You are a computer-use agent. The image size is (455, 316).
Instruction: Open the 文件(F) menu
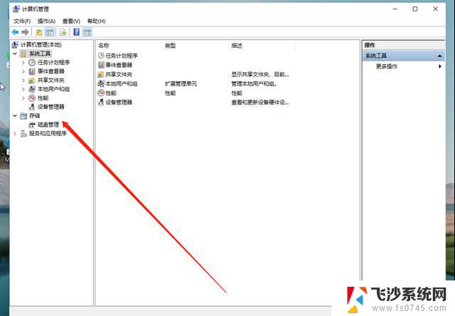pos(22,21)
